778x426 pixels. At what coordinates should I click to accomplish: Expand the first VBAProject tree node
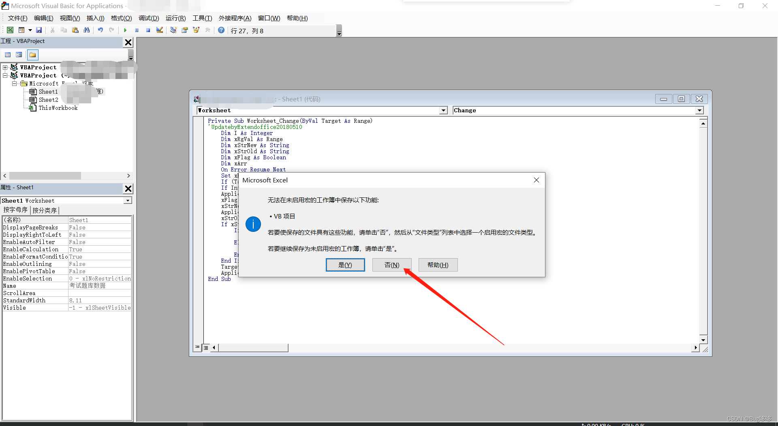tap(5, 67)
